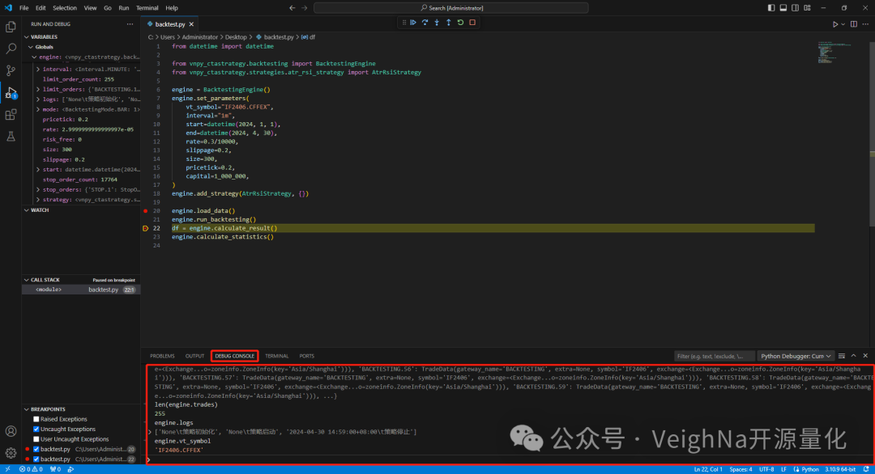The width and height of the screenshot is (875, 474).
Task: Expand the limit_orders variable
Action: click(x=38, y=89)
